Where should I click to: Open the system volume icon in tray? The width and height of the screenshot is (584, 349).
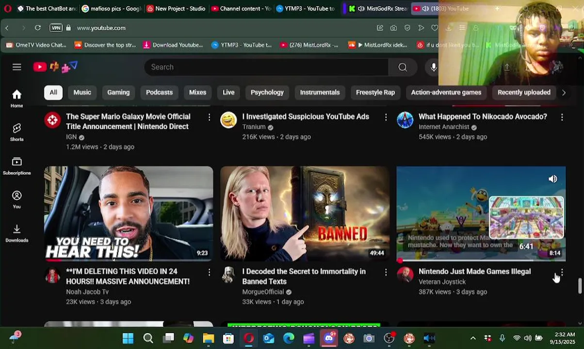(527, 338)
